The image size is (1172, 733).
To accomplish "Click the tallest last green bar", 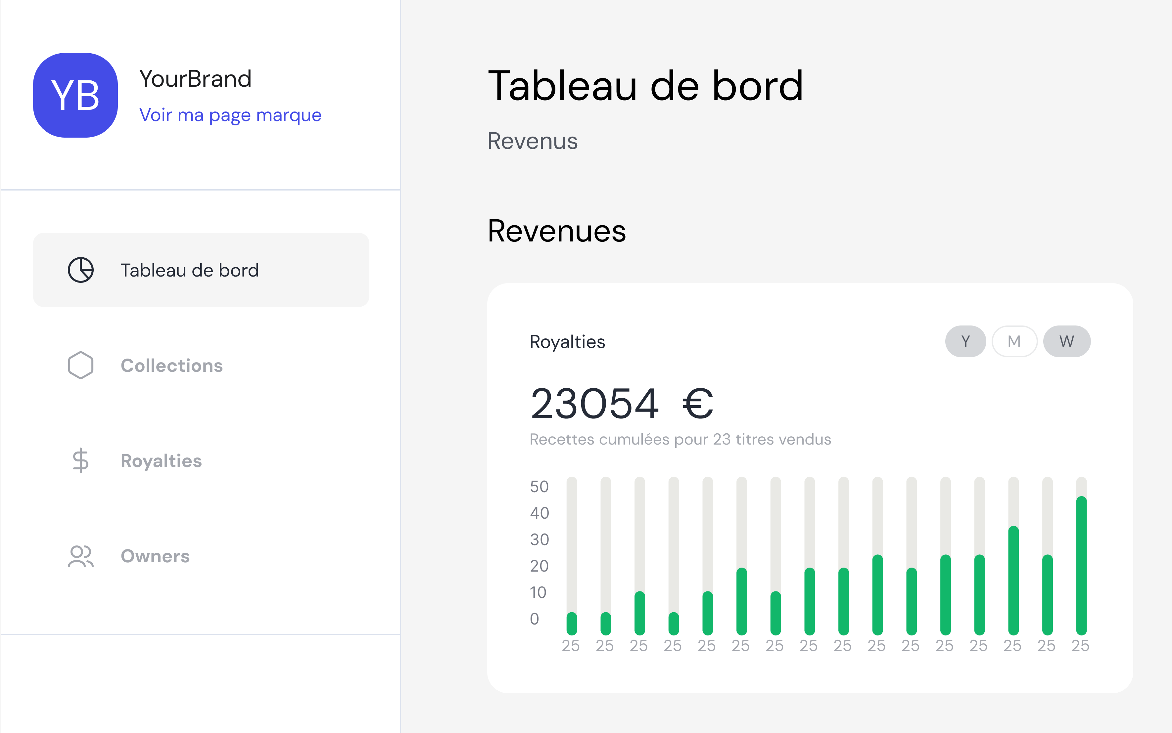I will pos(1081,565).
